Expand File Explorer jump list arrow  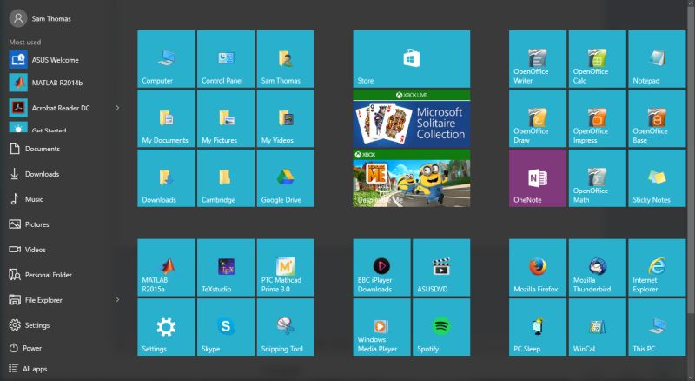click(x=117, y=300)
